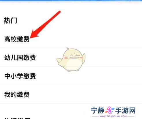Open the WWW.NZJINGUAN.COM link

tap(113, 116)
